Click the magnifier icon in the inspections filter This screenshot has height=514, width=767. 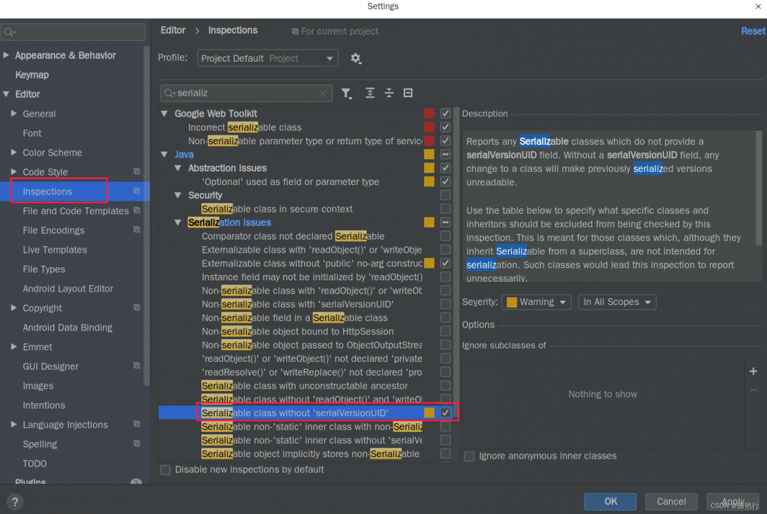pos(170,93)
